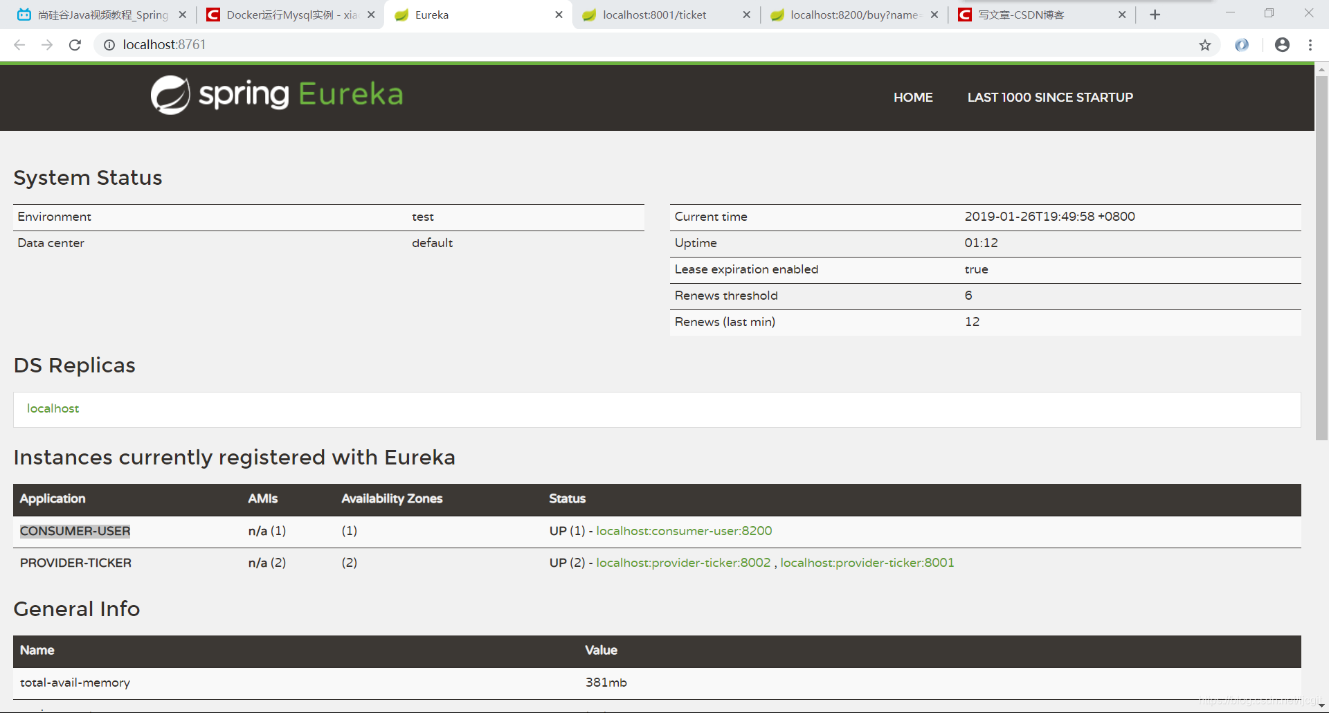This screenshot has height=713, width=1329.
Task: Close the Eureka tab
Action: [x=559, y=15]
